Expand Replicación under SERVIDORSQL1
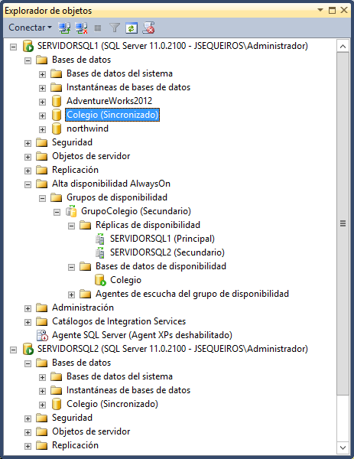354x459 pixels. (x=28, y=171)
